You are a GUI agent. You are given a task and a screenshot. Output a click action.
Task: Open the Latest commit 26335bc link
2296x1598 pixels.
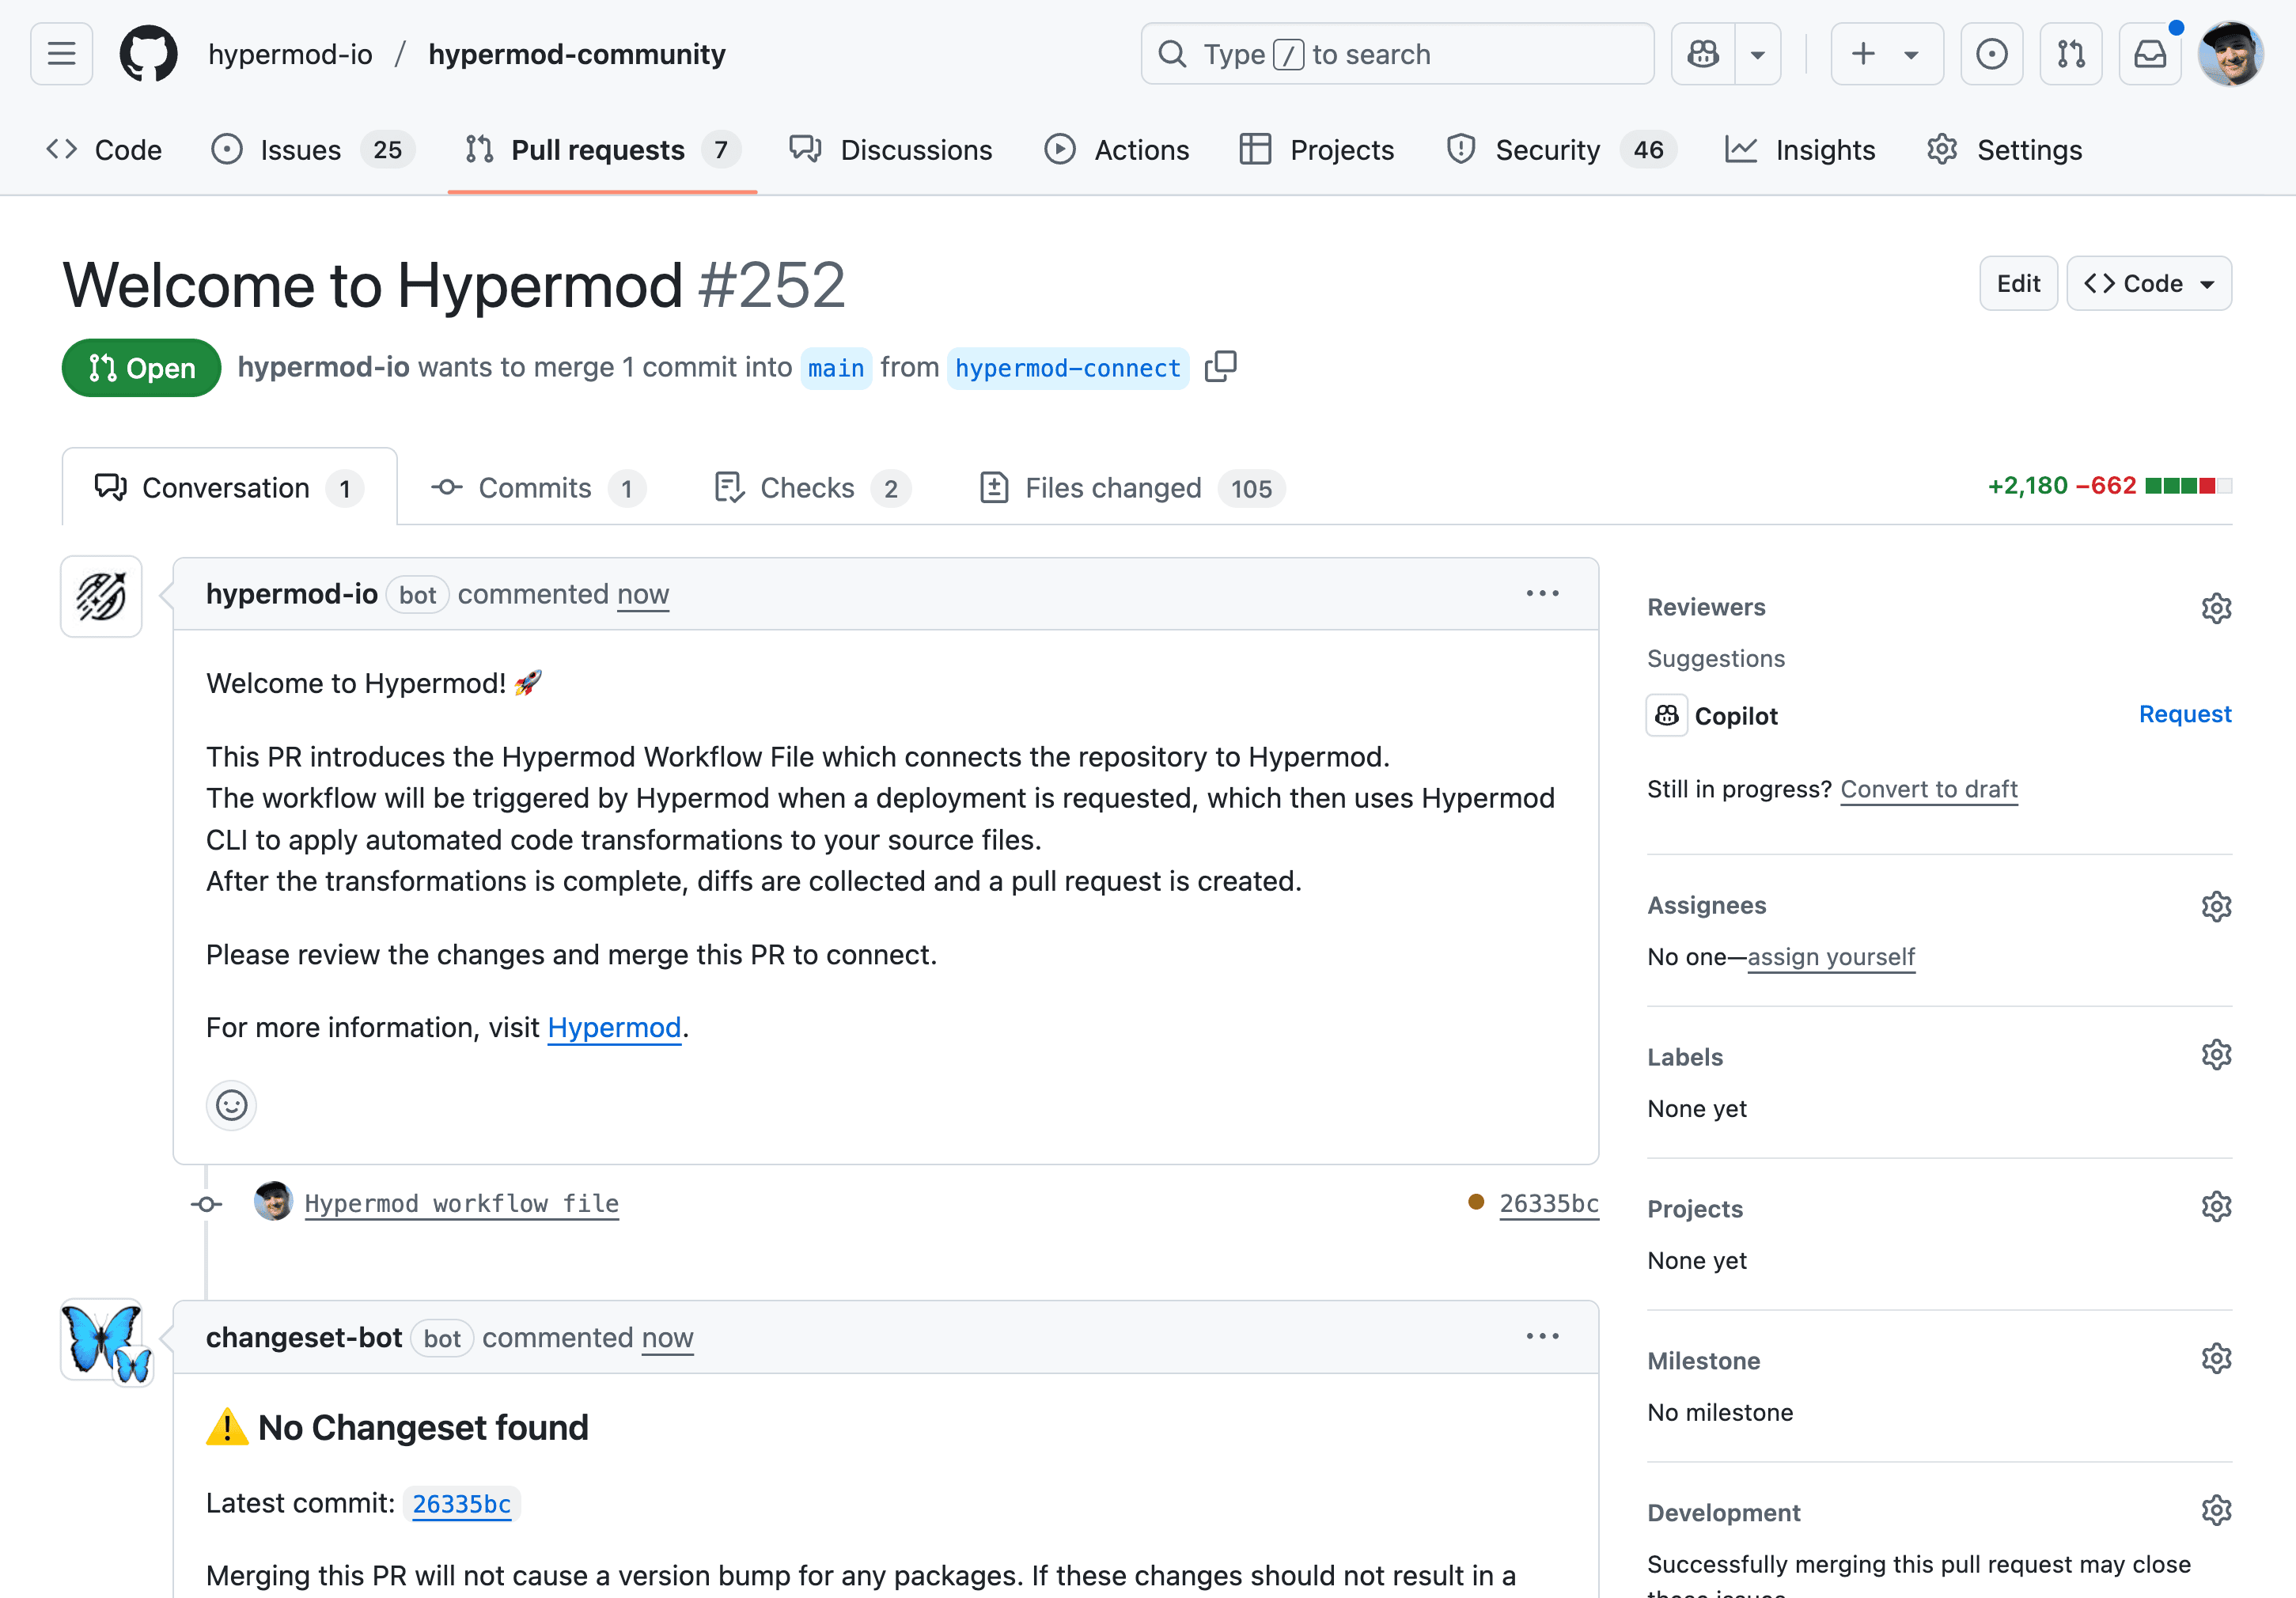461,1504
